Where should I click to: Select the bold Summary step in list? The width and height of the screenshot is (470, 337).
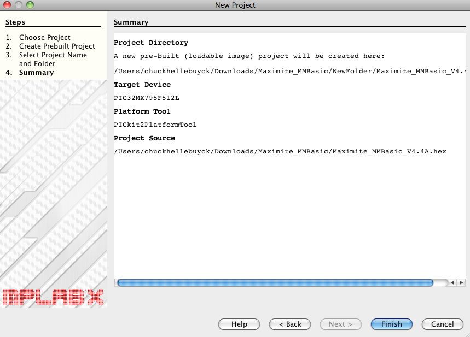pyautogui.click(x=36, y=72)
